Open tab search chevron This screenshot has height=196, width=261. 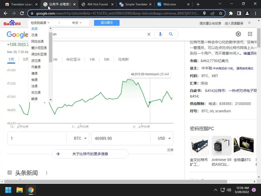point(220,4)
